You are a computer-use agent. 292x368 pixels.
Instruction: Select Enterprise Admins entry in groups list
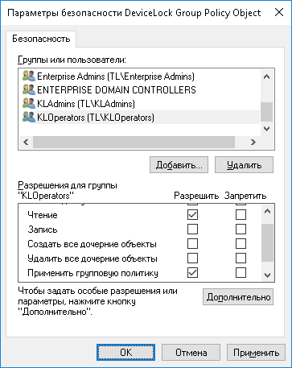point(116,76)
